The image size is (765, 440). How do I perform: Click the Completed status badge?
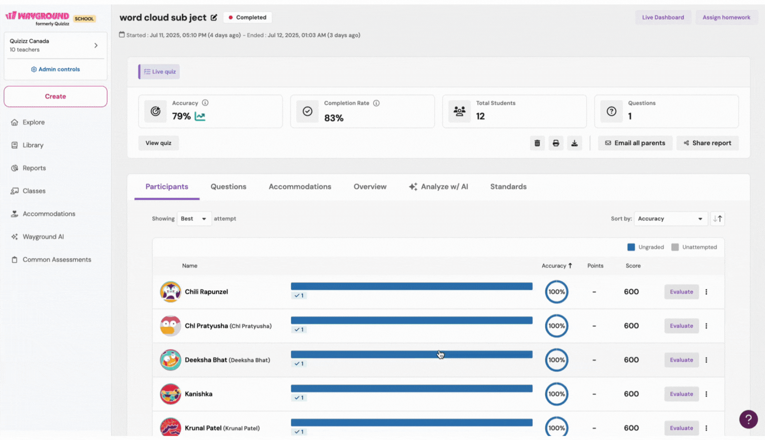[247, 18]
